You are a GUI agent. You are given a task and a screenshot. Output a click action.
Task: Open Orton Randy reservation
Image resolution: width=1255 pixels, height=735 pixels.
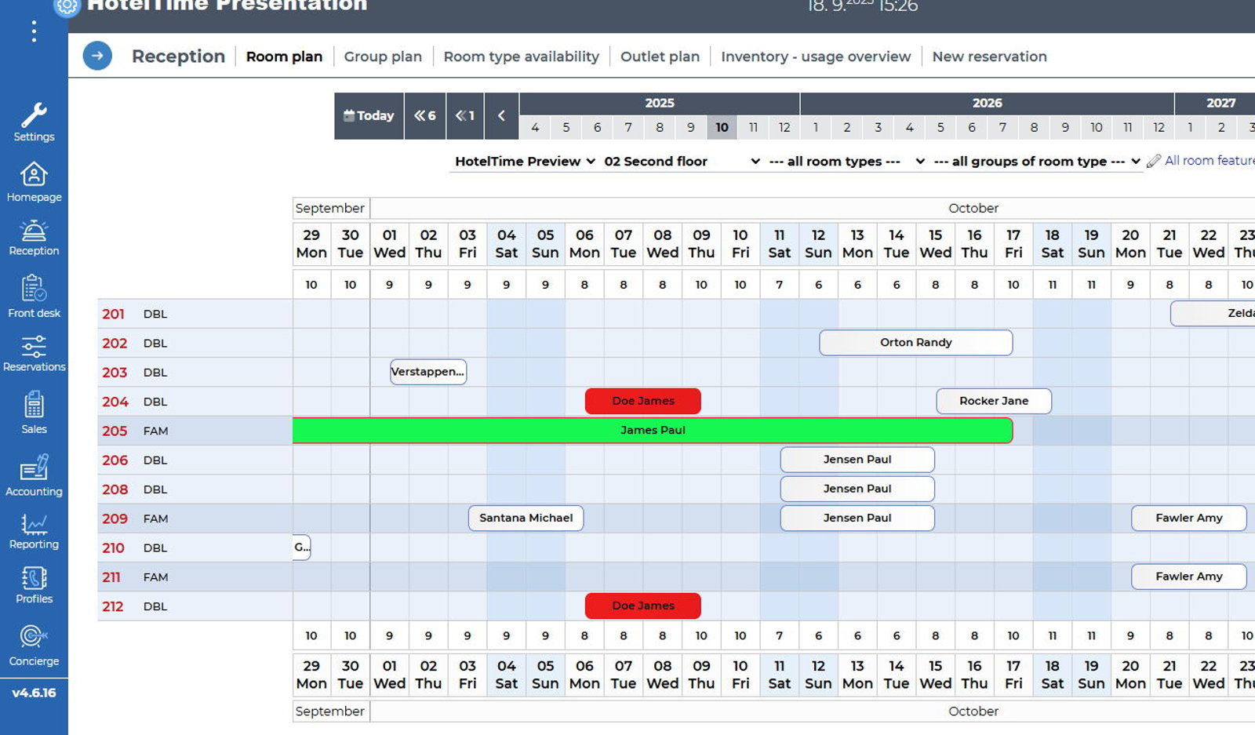[916, 342]
